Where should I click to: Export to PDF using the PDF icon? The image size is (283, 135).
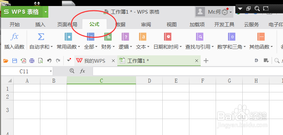(x=23, y=61)
